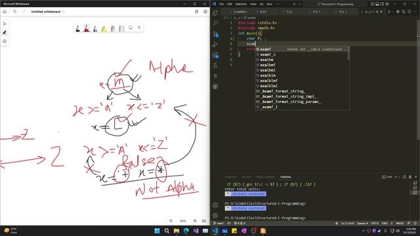Activate the Whiteboard inking pen mode

tap(5, 33)
